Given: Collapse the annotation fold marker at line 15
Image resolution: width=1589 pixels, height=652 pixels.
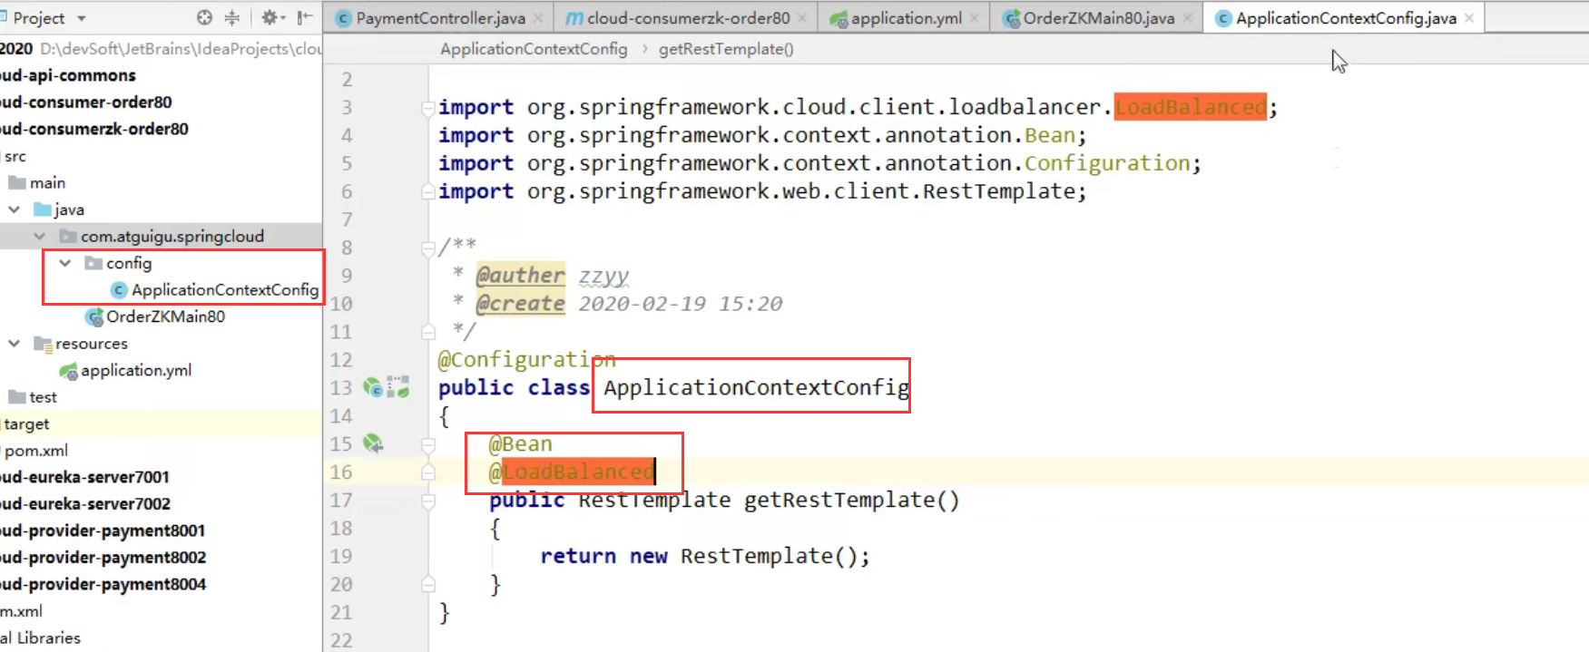Looking at the screenshot, I should pyautogui.click(x=428, y=444).
